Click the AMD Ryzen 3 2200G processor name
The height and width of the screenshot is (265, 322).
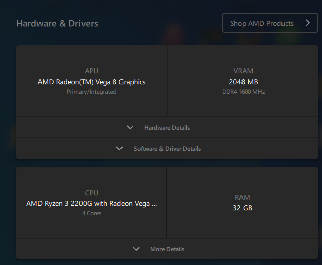pos(92,203)
